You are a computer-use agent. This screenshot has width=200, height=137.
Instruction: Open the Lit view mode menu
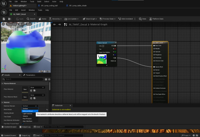point(21,24)
